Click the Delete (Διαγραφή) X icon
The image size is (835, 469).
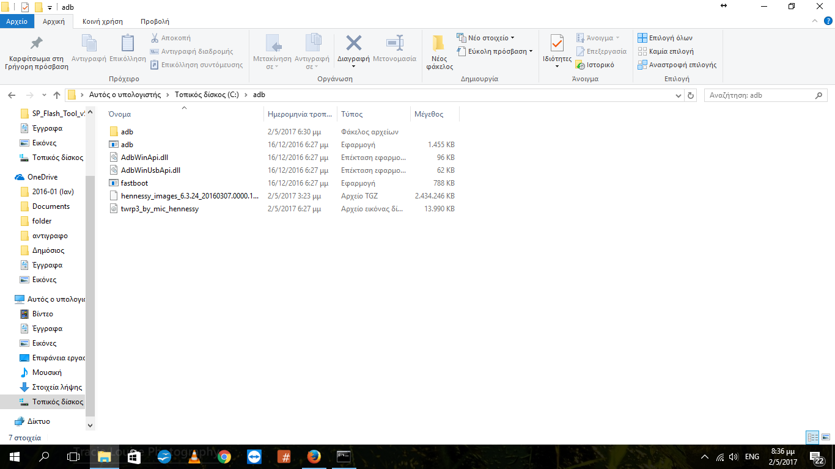[354, 43]
